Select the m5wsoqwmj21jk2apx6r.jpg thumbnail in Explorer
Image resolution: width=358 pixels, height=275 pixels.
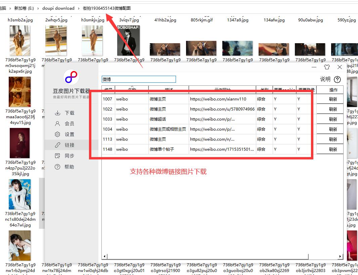(20, 41)
